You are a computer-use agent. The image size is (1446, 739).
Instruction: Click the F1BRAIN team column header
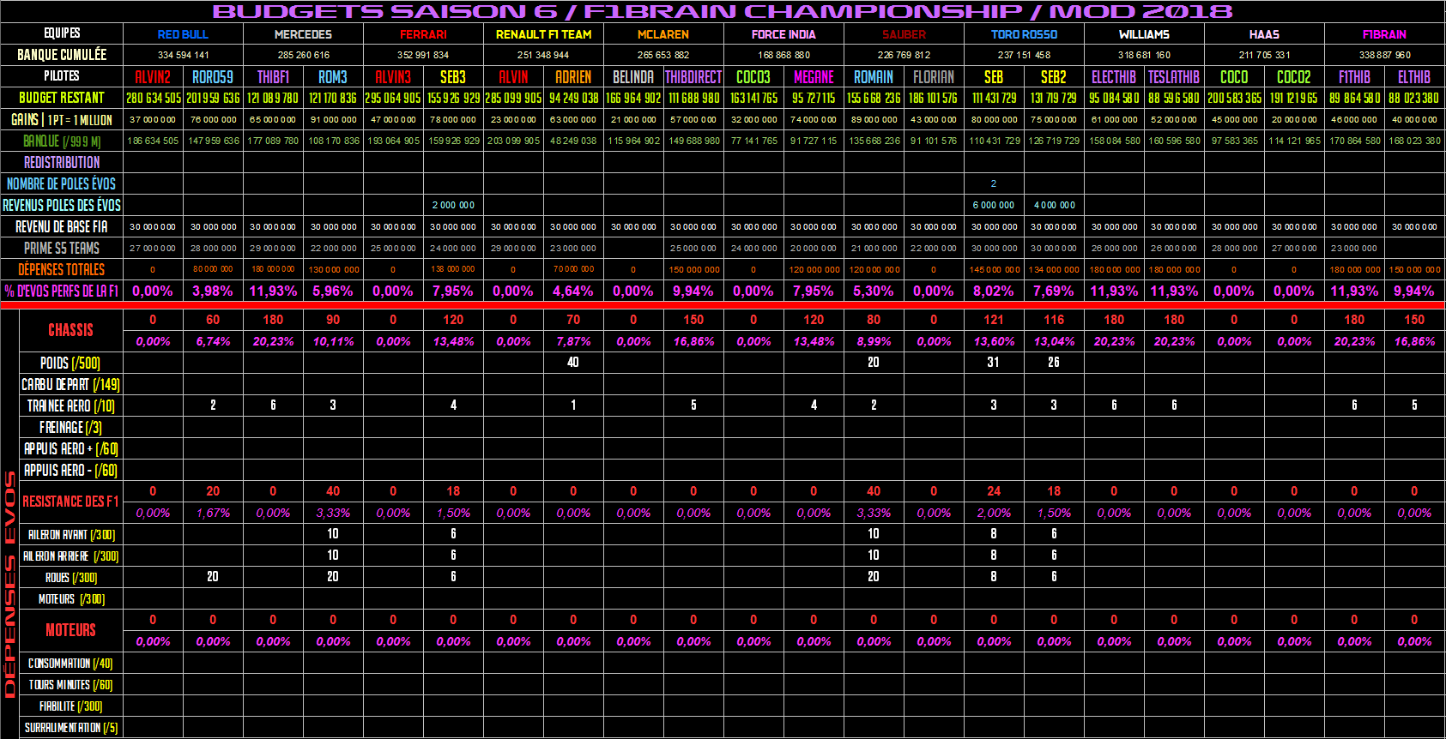click(x=1384, y=34)
